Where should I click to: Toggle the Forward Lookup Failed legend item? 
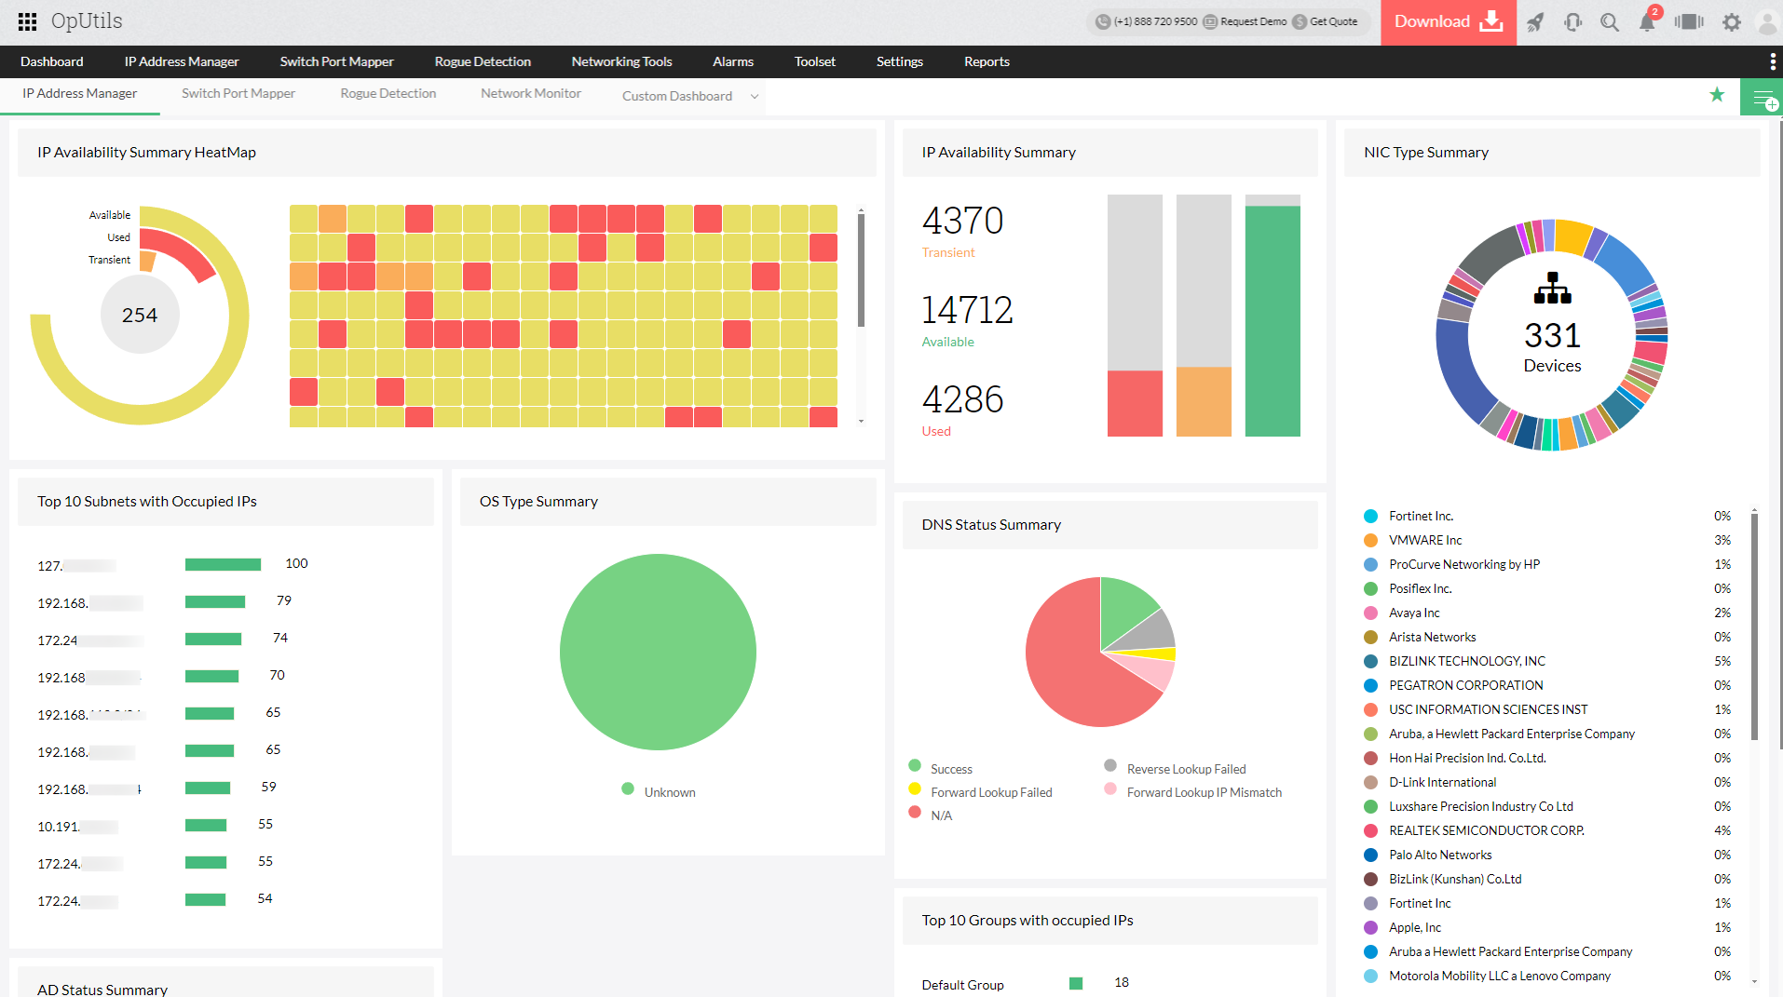(981, 792)
